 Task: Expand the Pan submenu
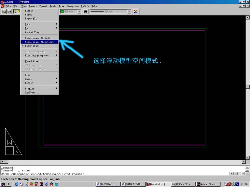(39, 28)
